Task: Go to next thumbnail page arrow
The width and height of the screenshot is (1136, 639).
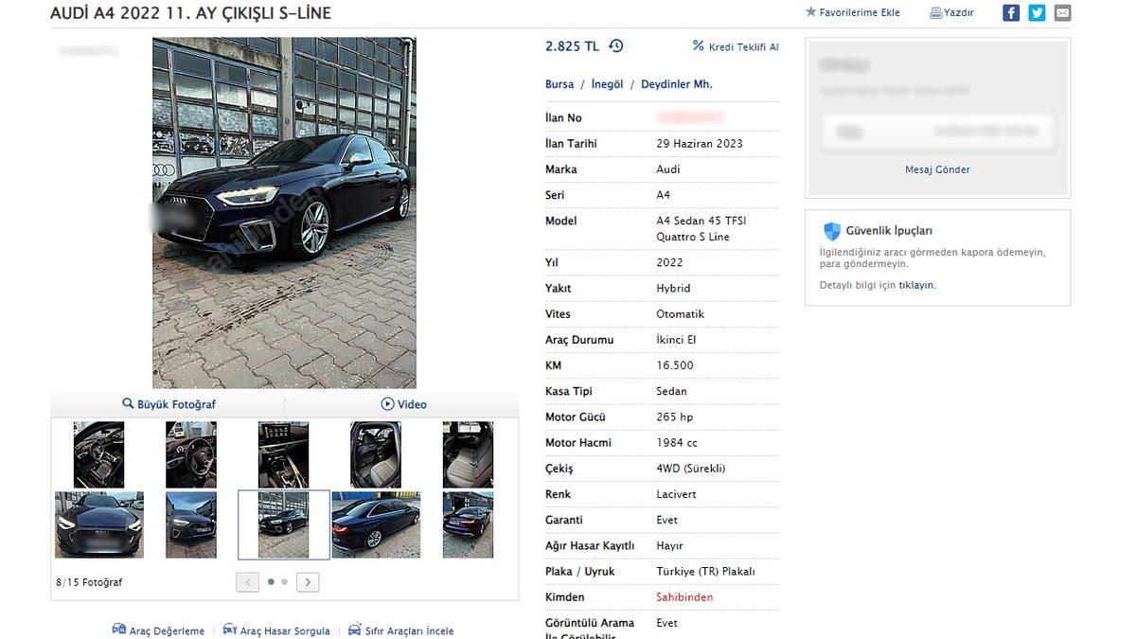Action: click(308, 582)
